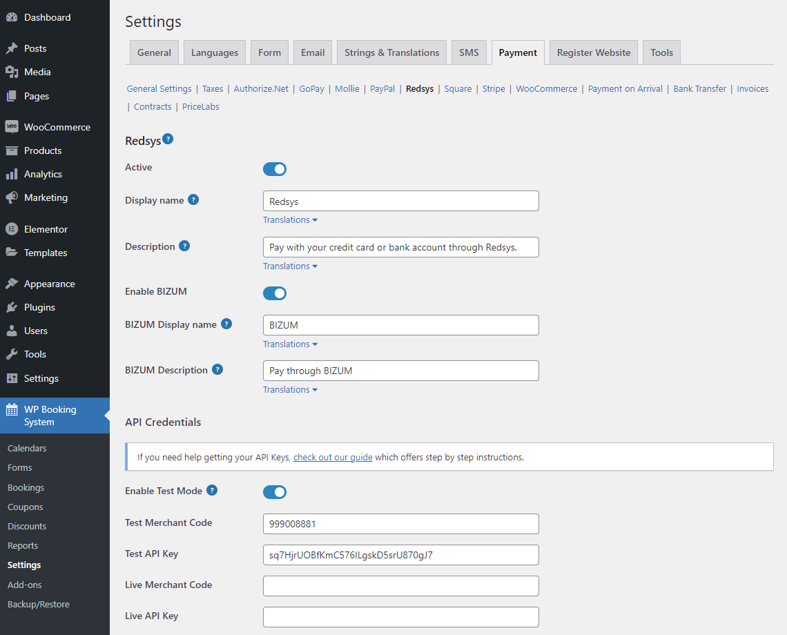Viewport: 787px width, 635px height.
Task: Open the SMS tab
Action: pyautogui.click(x=469, y=52)
